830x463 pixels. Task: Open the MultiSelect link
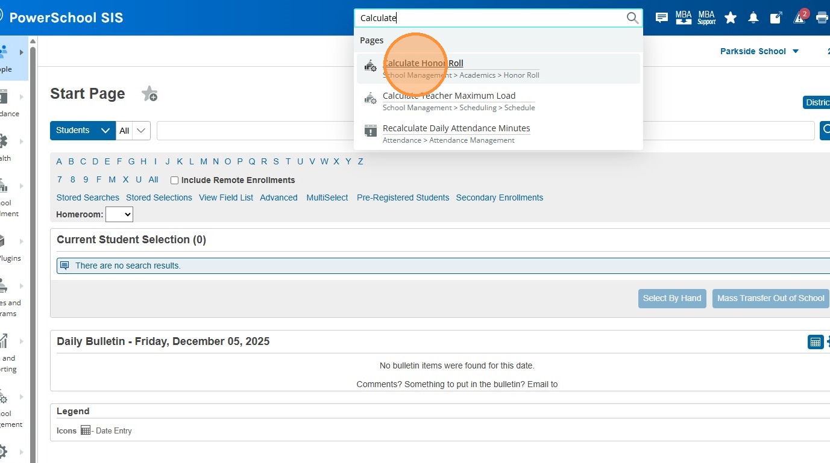tap(327, 197)
